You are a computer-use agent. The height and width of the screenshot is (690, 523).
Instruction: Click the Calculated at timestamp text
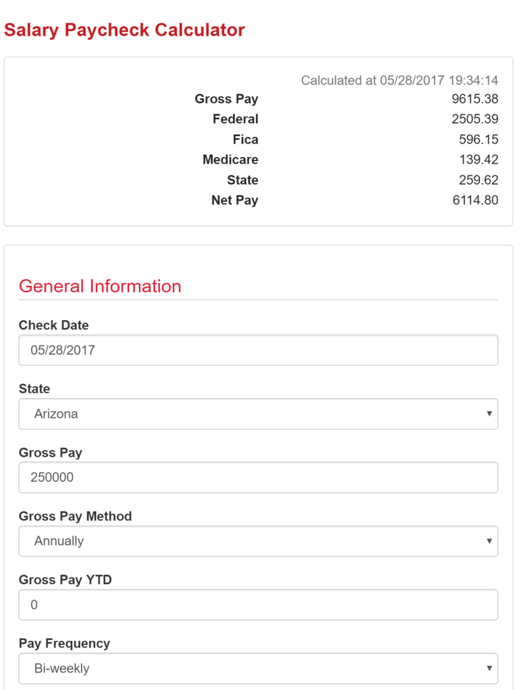[399, 81]
